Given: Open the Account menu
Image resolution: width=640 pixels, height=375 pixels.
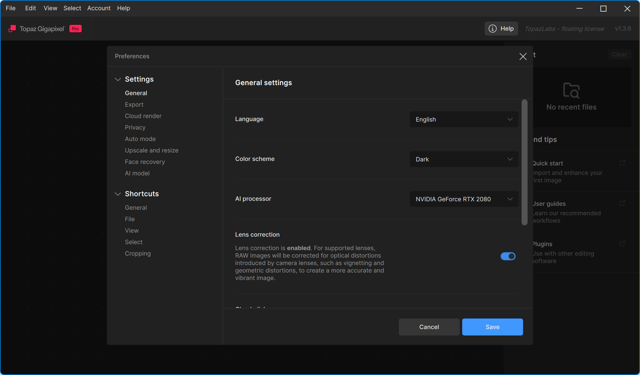Looking at the screenshot, I should pyautogui.click(x=99, y=8).
